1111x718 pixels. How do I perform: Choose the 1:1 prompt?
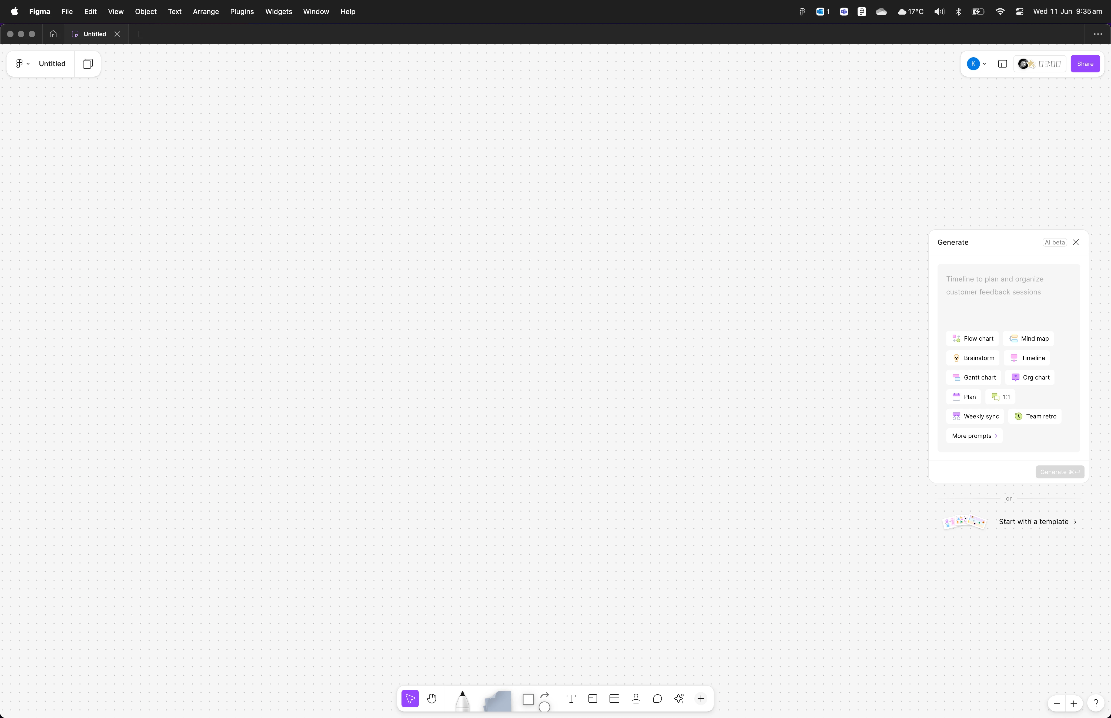[1000, 397]
